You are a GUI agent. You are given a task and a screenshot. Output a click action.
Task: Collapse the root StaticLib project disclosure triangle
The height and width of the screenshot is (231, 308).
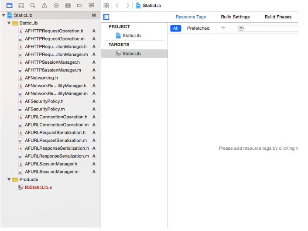4,15
